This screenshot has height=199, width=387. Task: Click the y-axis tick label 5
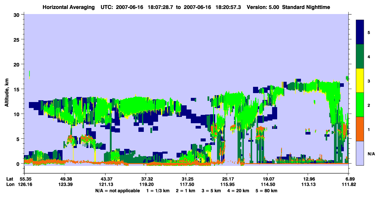coord(19,139)
